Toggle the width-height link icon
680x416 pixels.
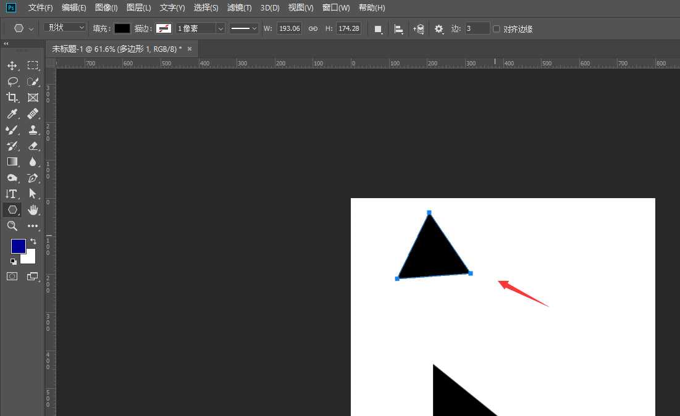coord(313,28)
